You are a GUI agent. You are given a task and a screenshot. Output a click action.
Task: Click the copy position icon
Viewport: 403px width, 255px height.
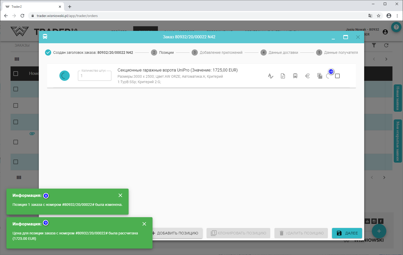pyautogui.click(x=320, y=76)
